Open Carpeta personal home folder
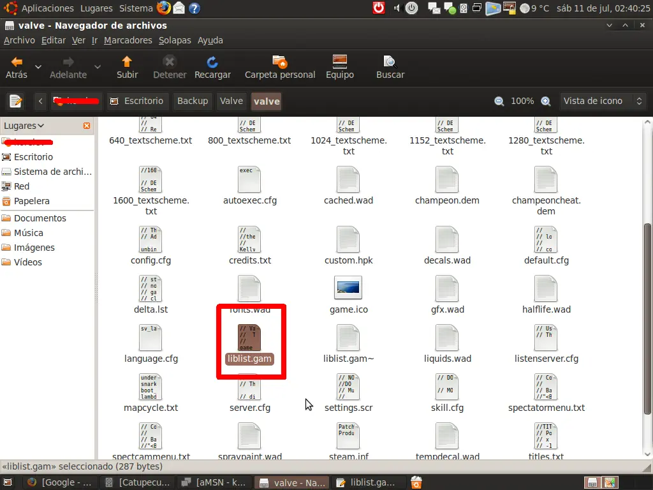Viewport: 653px width, 490px height. click(x=280, y=68)
